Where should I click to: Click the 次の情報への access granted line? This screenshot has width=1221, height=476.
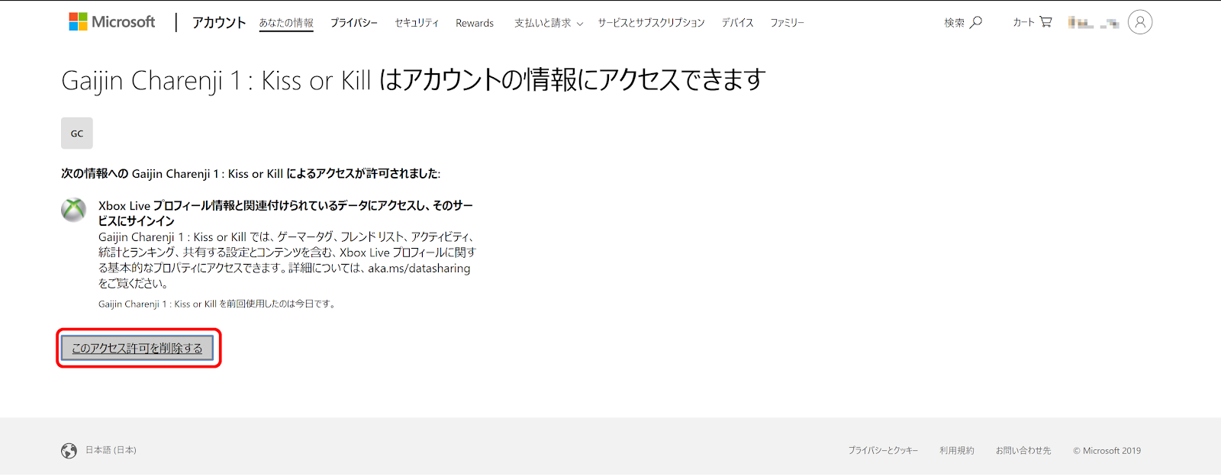(x=250, y=174)
